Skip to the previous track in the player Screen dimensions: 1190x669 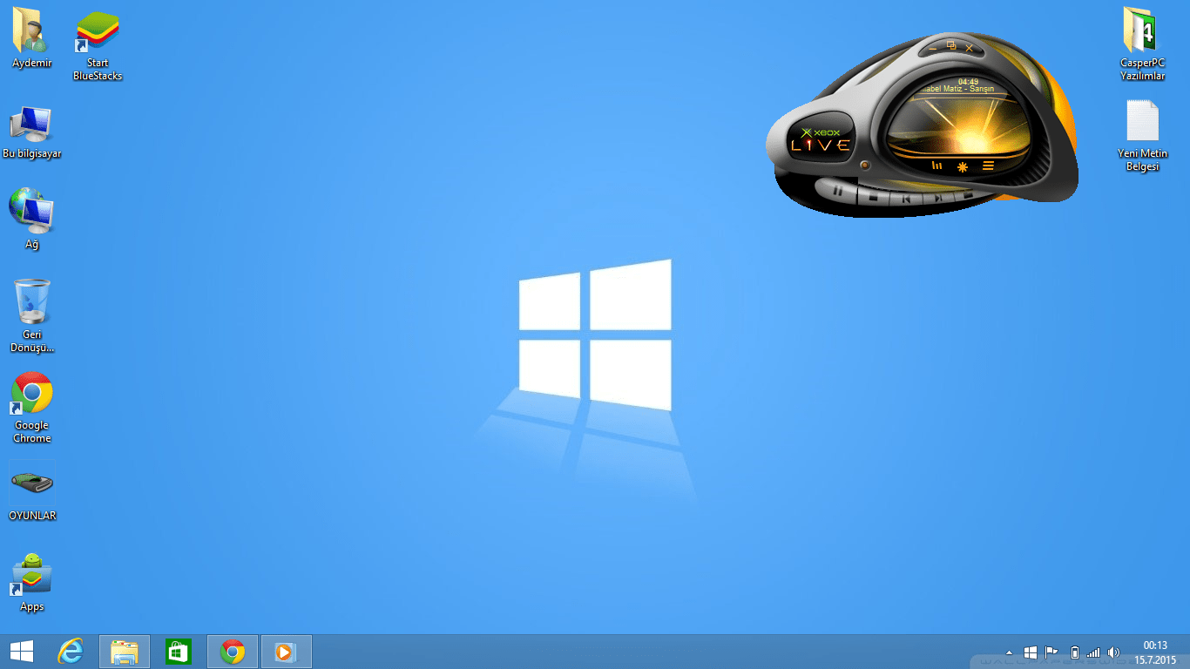pyautogui.click(x=906, y=199)
